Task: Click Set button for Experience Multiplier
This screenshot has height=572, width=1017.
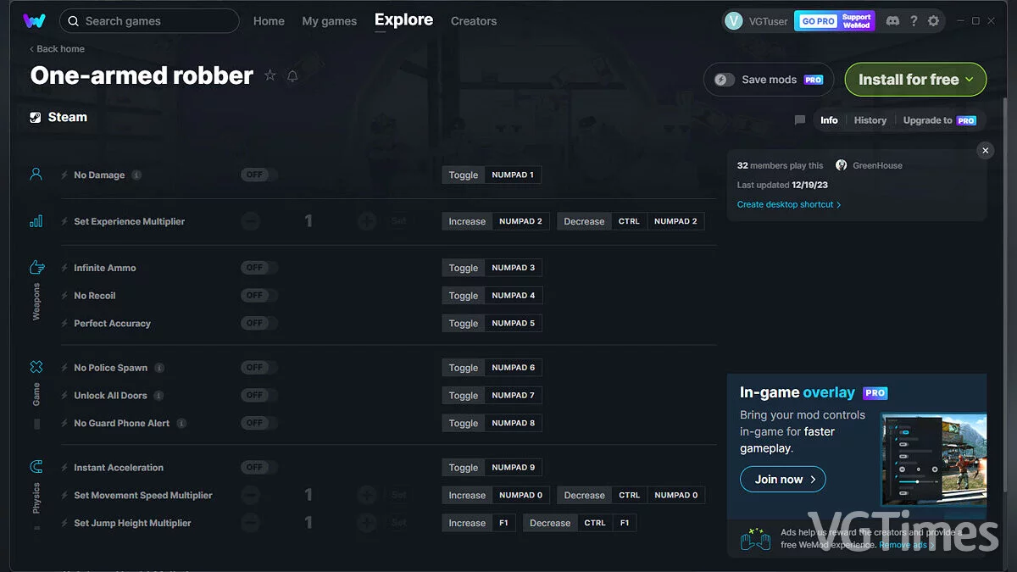Action: 398,221
